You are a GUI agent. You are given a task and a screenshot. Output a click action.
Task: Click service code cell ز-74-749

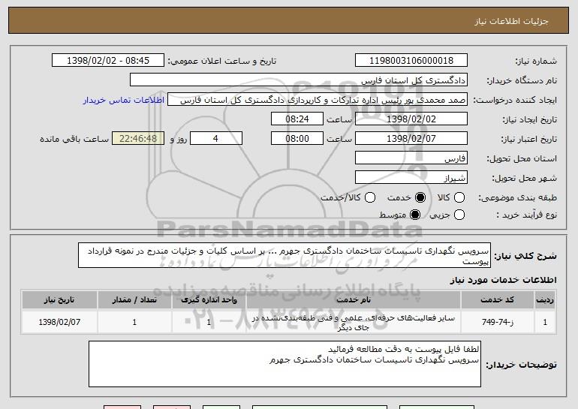[497, 322]
